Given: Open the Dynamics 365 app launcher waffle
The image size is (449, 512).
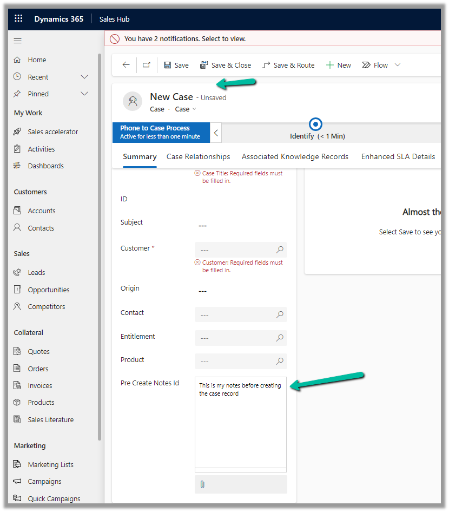Looking at the screenshot, I should coord(18,19).
